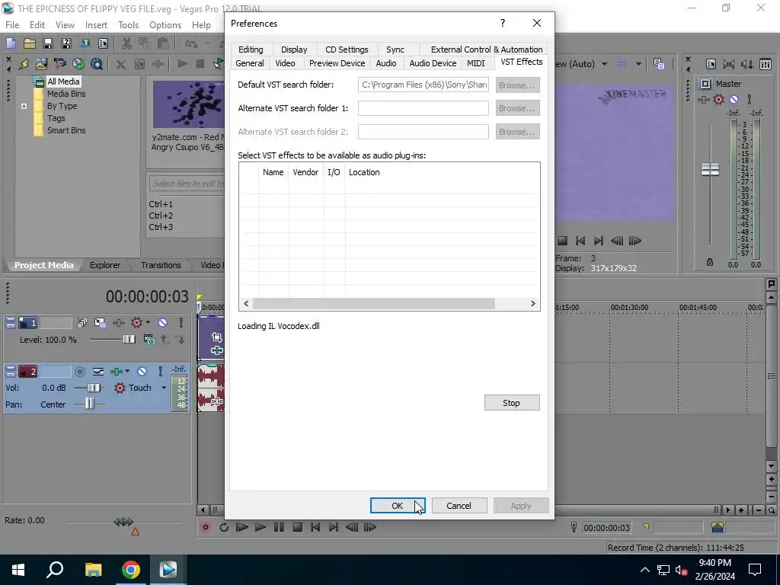Screen dimensions: 780x585
Task: Open Google Chrome from taskbar
Action: coord(131,570)
